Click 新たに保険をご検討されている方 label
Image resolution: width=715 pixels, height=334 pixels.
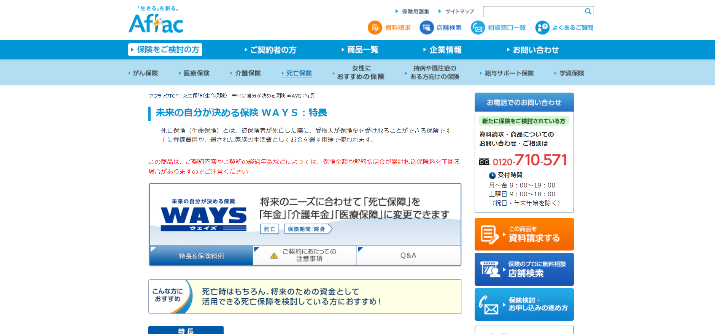click(524, 121)
